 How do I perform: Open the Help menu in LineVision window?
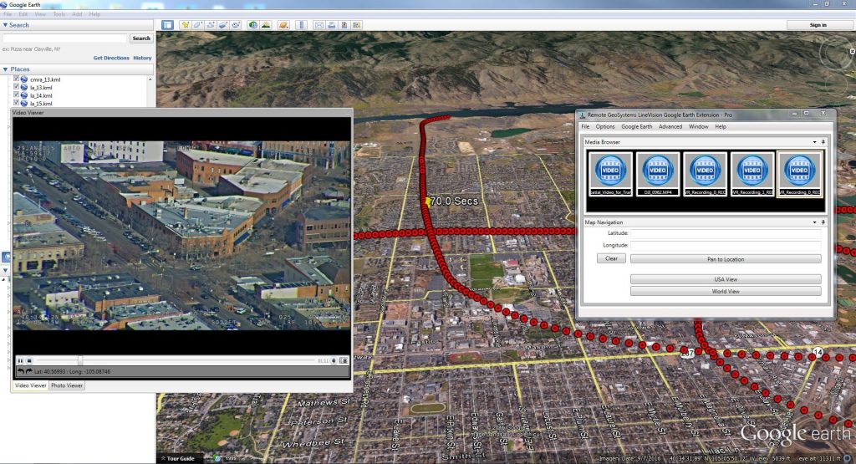pyautogui.click(x=721, y=126)
